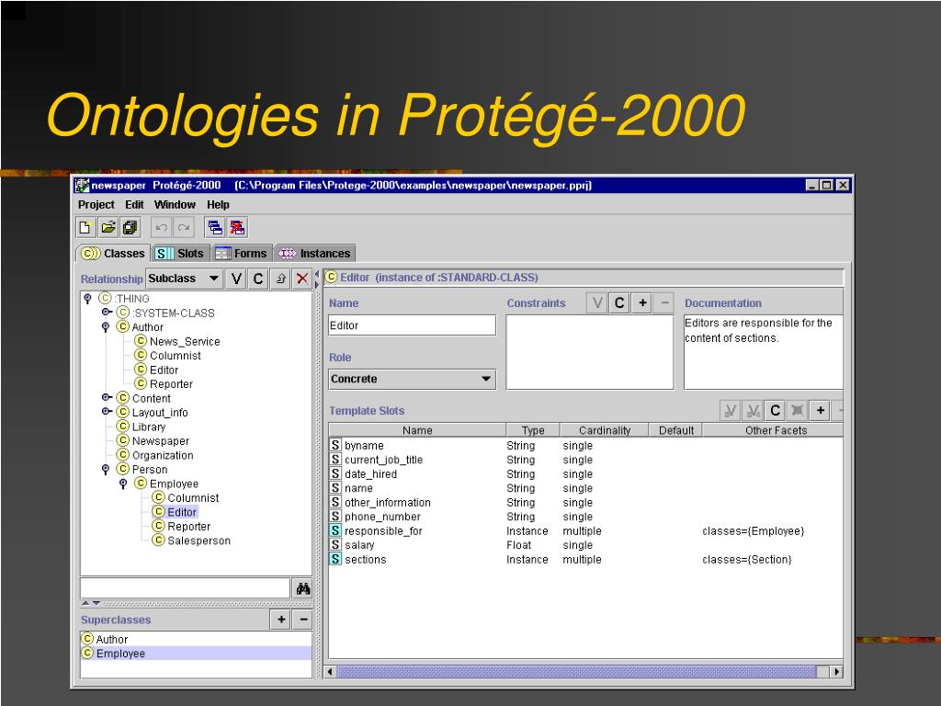Click the minus button beside Superclasses
This screenshot has width=941, height=706.
(303, 620)
